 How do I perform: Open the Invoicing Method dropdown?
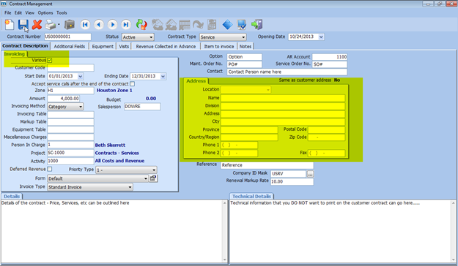point(65,107)
